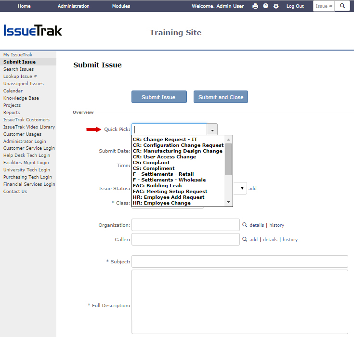
Task: Open Submit Issue in sidebar
Action: coord(19,62)
